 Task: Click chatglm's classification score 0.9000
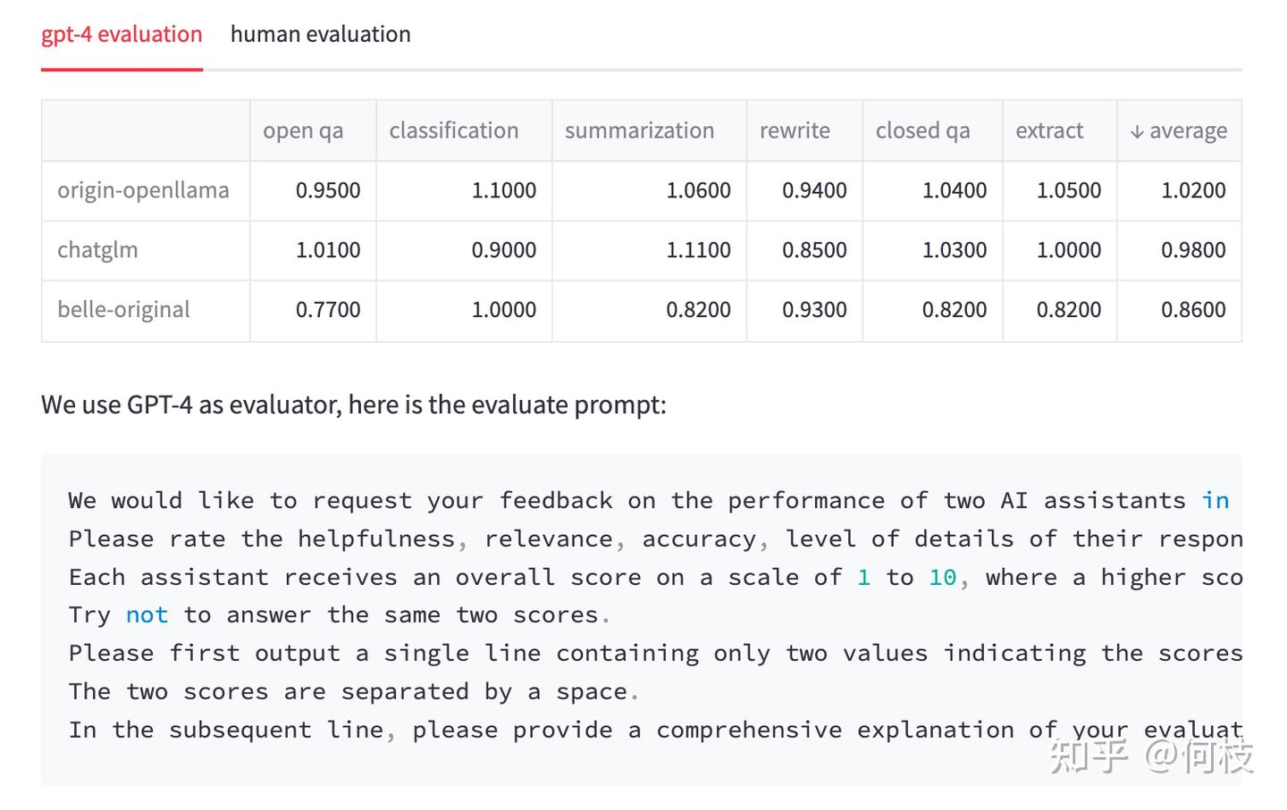coord(503,250)
